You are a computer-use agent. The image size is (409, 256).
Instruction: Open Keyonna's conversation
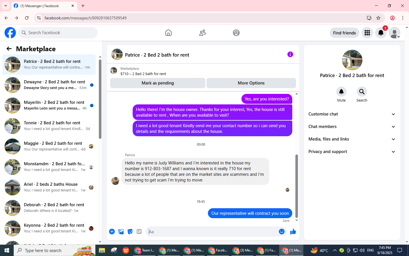[x=49, y=228]
